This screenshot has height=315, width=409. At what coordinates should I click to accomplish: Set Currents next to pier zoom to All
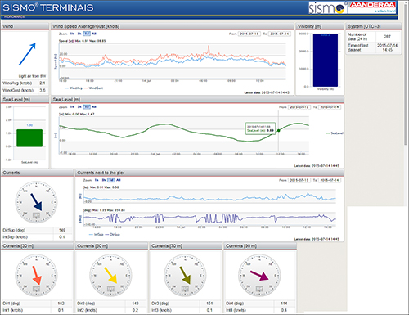pos(119,180)
